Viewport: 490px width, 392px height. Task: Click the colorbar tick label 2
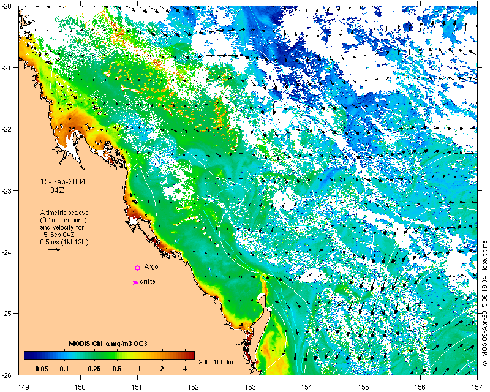point(162,369)
